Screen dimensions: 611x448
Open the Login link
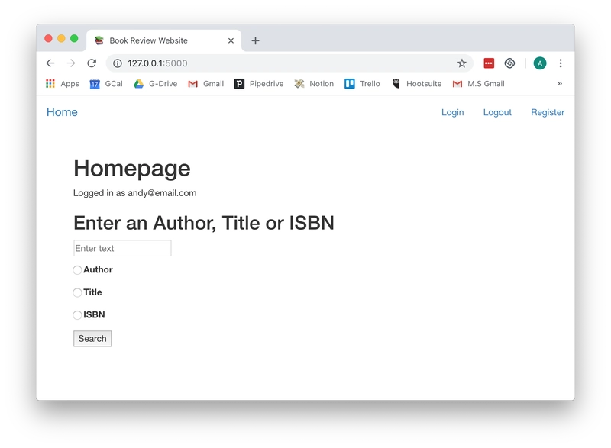click(x=452, y=112)
